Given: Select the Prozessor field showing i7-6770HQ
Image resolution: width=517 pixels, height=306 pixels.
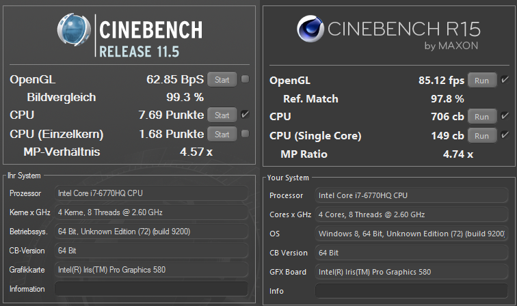Looking at the screenshot, I should point(151,193).
